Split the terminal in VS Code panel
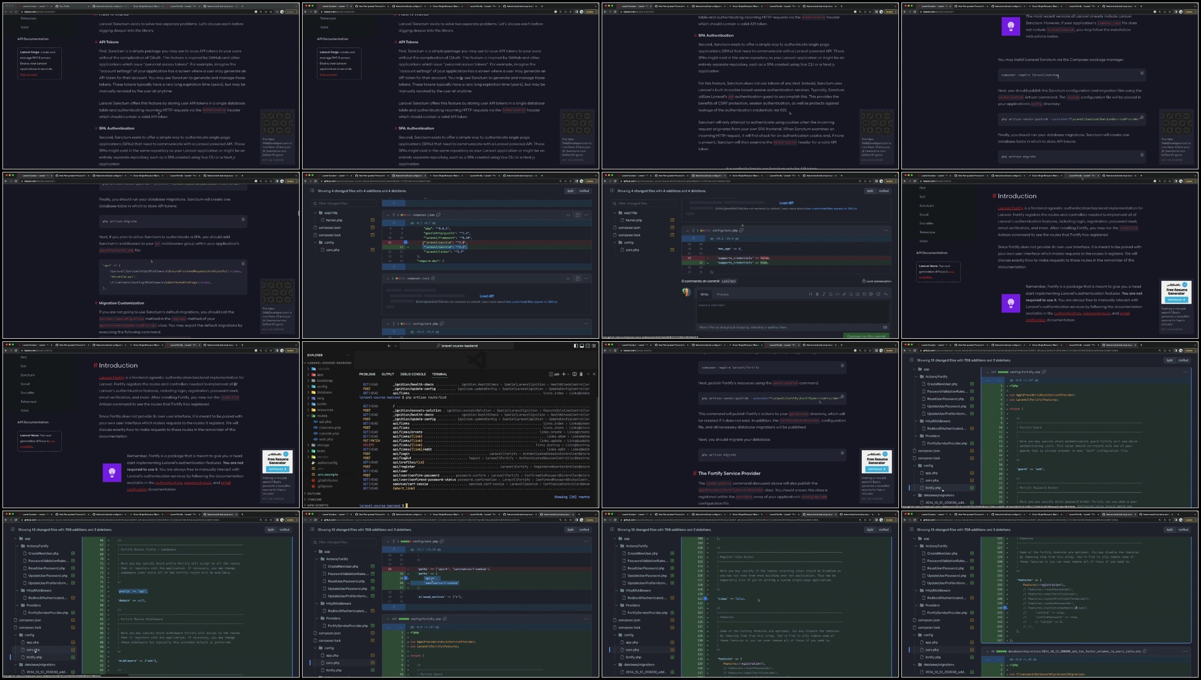 pos(574,374)
